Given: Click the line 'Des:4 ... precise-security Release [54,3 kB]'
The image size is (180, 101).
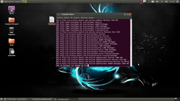Looking at the screenshot, I should coord(88,32).
